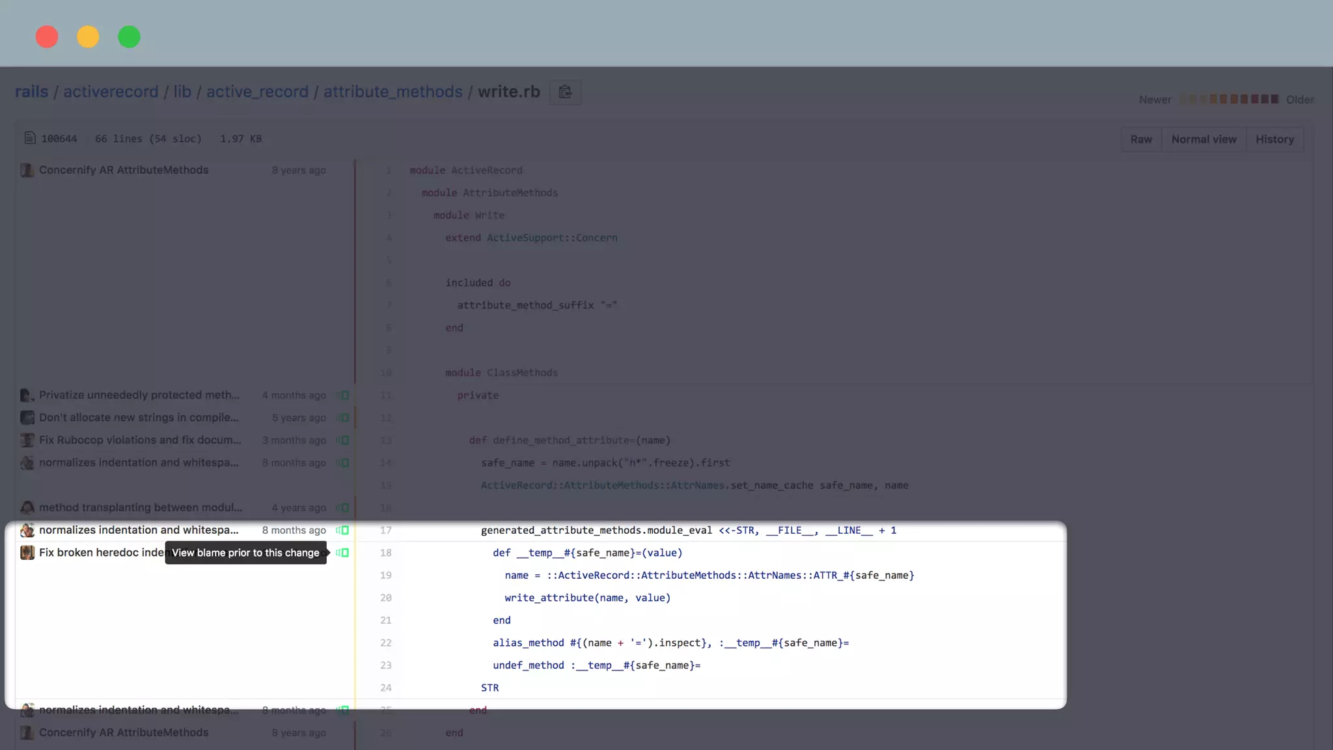The width and height of the screenshot is (1333, 750).
Task: View blame prior to 'method transplanting' commit
Action: tap(343, 508)
